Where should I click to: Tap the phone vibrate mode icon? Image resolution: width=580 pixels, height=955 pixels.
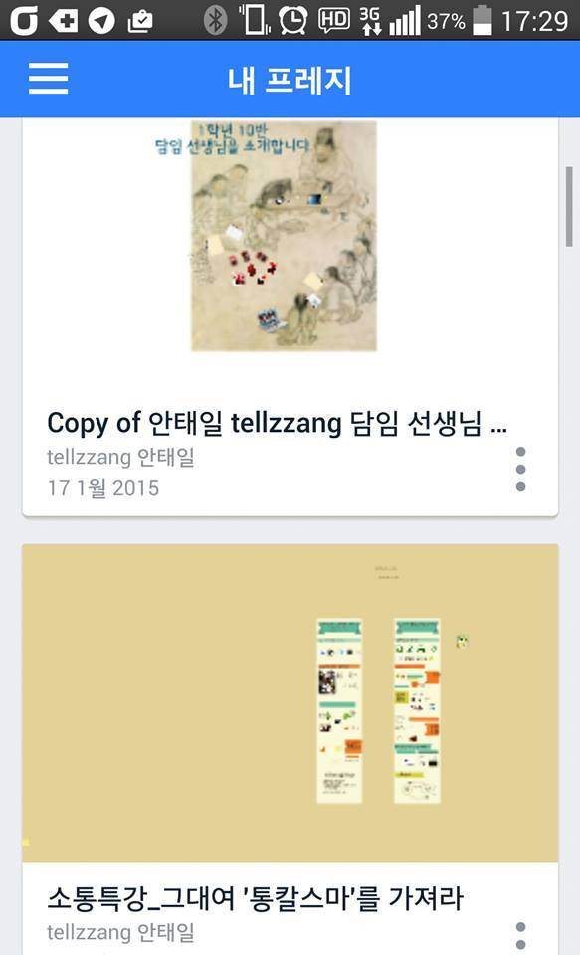tap(254, 20)
